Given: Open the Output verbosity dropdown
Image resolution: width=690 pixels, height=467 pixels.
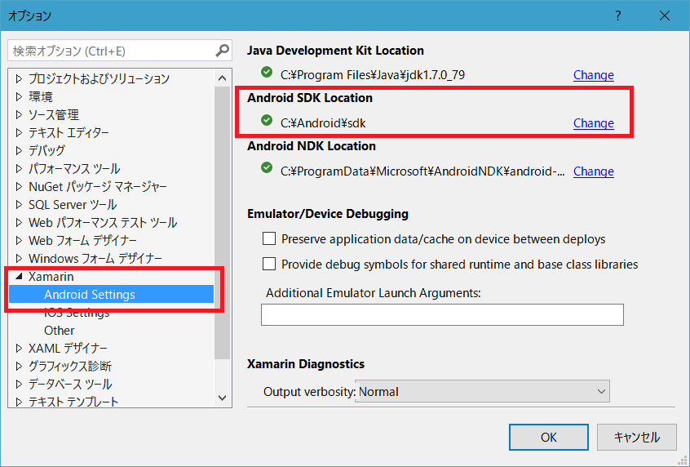Looking at the screenshot, I should pos(482,391).
